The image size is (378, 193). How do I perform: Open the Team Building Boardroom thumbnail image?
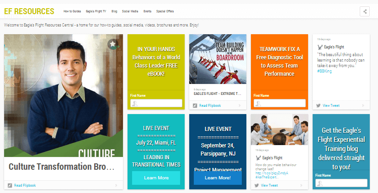click(x=218, y=59)
